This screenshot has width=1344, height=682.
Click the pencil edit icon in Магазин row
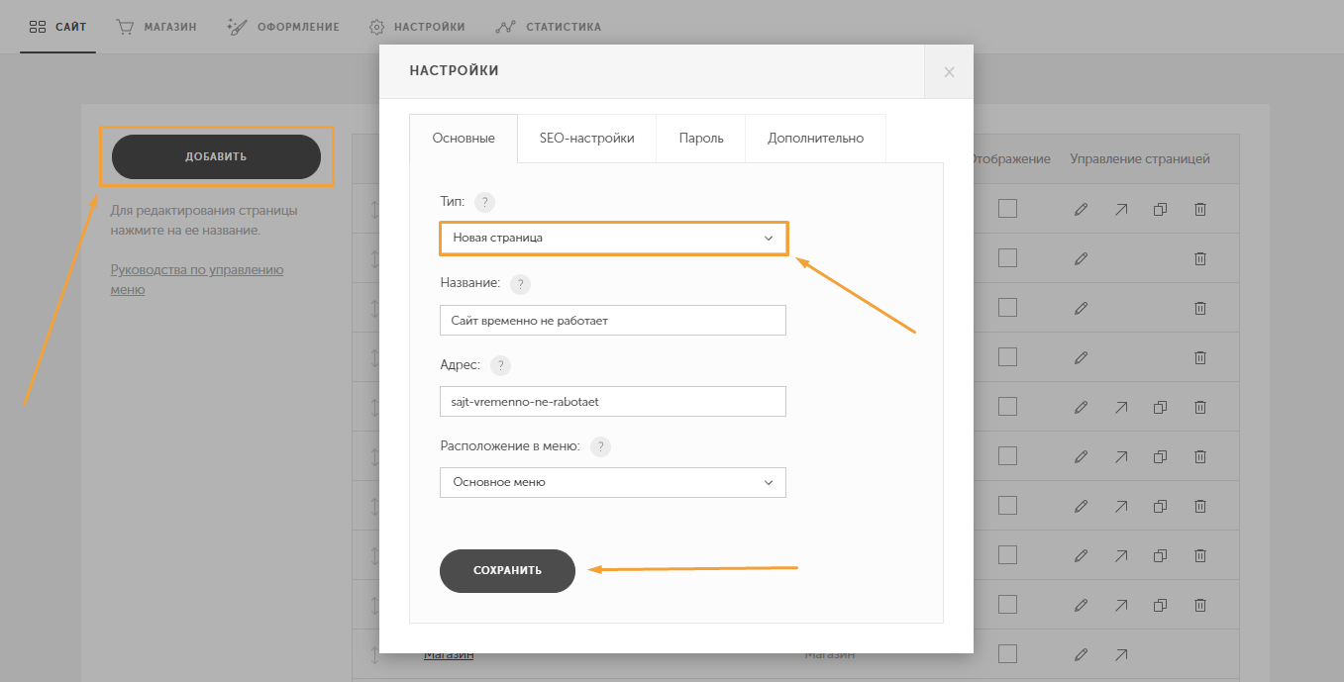pyautogui.click(x=1081, y=654)
